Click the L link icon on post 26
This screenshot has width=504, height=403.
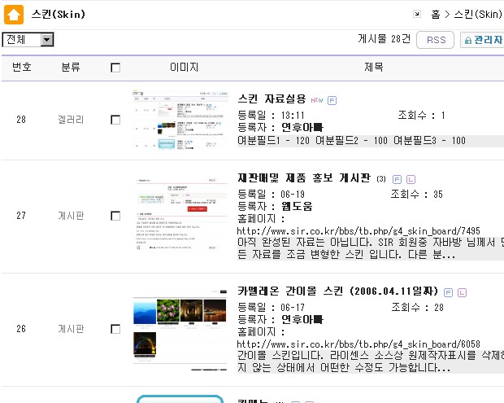(x=462, y=291)
